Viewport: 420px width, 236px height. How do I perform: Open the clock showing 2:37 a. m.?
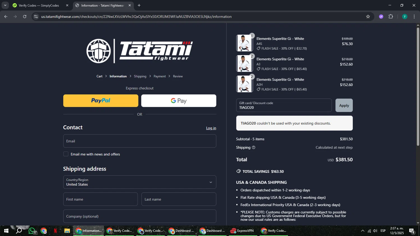(x=397, y=231)
